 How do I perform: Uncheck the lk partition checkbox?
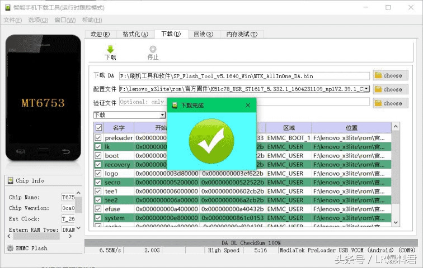pyautogui.click(x=98, y=147)
